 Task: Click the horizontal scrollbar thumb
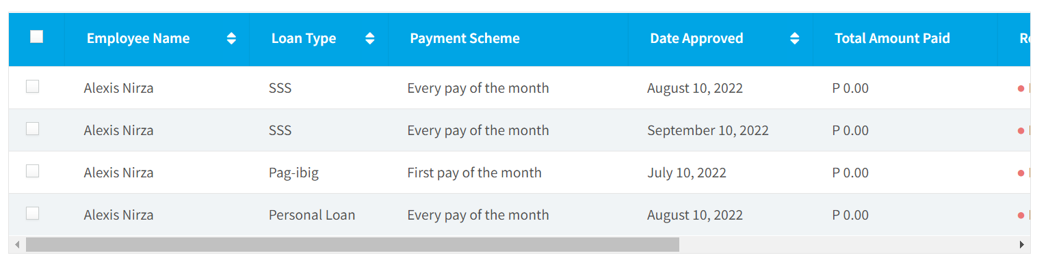pos(352,244)
